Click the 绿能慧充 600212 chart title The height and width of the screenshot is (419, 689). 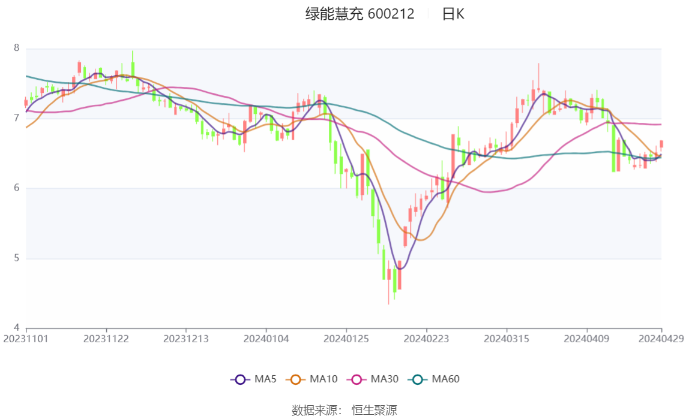coord(360,14)
